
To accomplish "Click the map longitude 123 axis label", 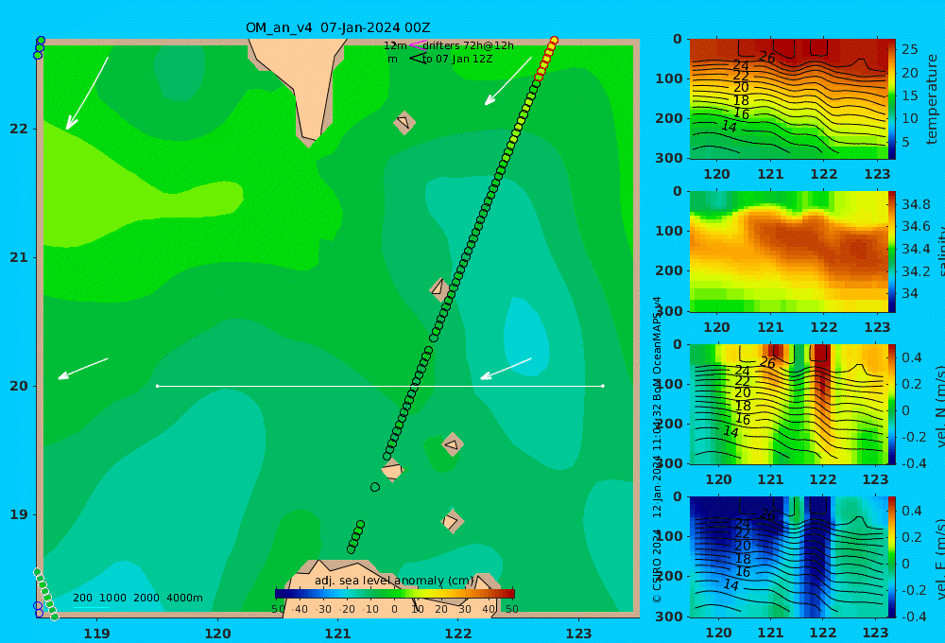I will 579,634.
